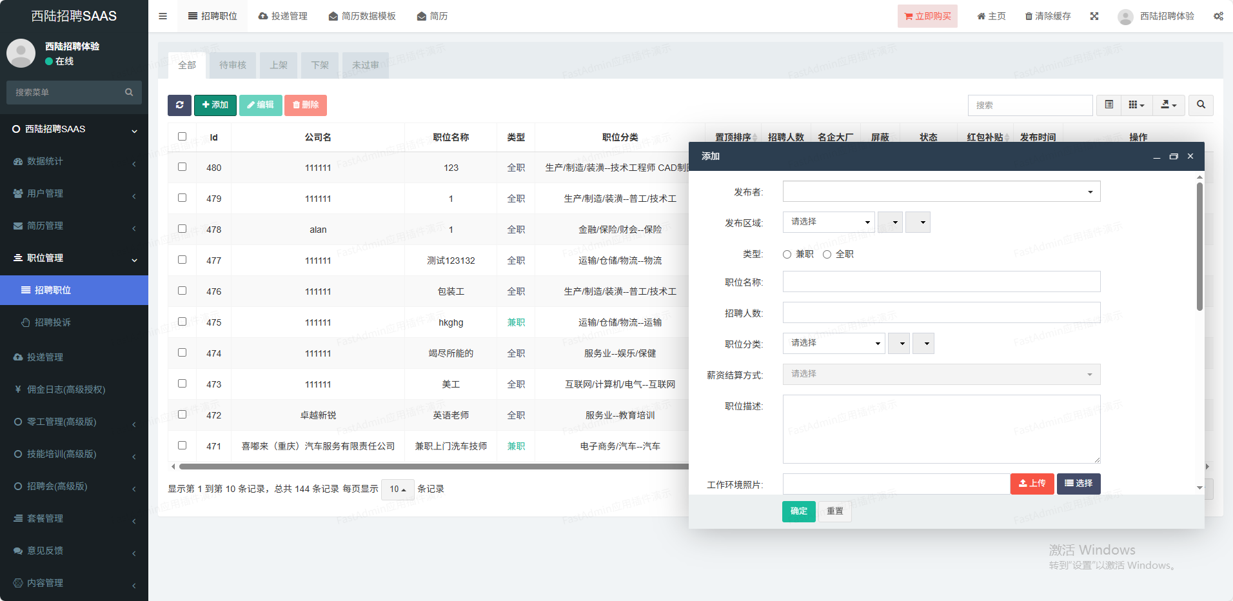Image resolution: width=1233 pixels, height=601 pixels.
Task: Click the 职位名称 input field
Action: click(941, 282)
